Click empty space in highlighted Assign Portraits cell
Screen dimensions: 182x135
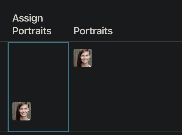(x=38, y=73)
